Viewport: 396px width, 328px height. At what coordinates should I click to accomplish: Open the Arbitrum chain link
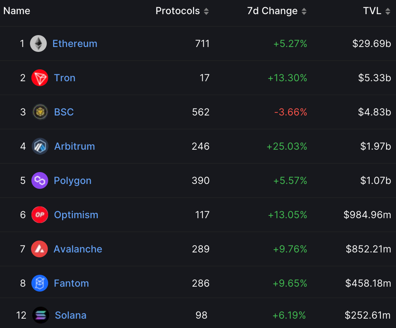(x=74, y=146)
